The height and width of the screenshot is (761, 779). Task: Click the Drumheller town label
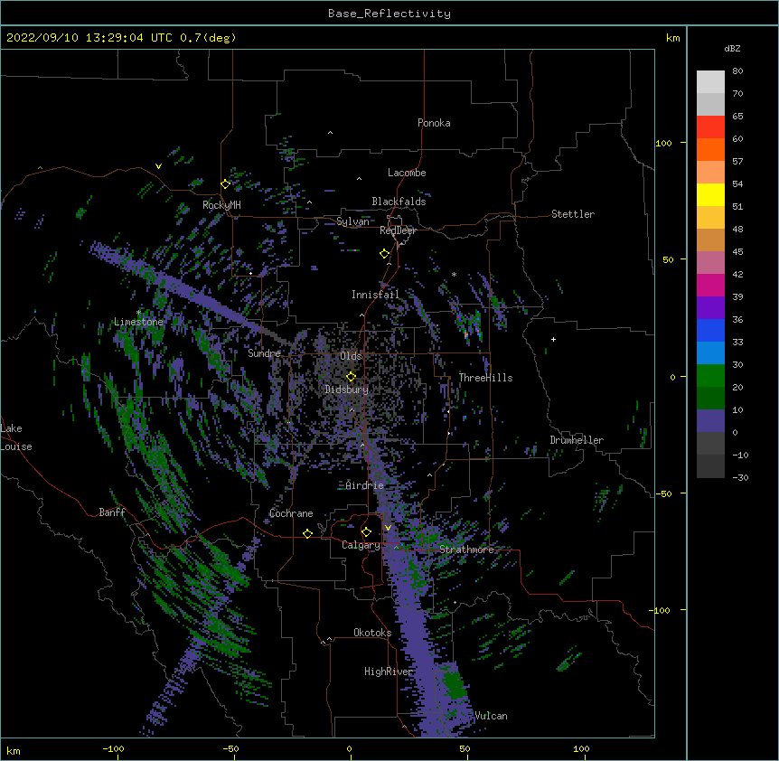[x=577, y=440]
